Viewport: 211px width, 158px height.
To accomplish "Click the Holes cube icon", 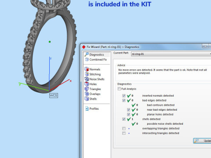I will click(87, 84).
